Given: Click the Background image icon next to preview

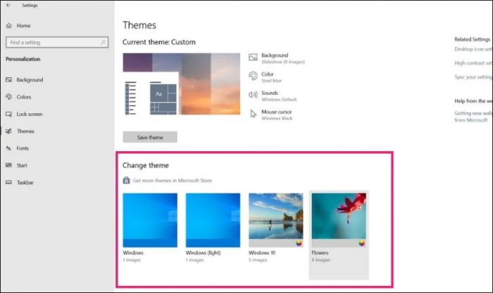Looking at the screenshot, I should pyautogui.click(x=253, y=57).
